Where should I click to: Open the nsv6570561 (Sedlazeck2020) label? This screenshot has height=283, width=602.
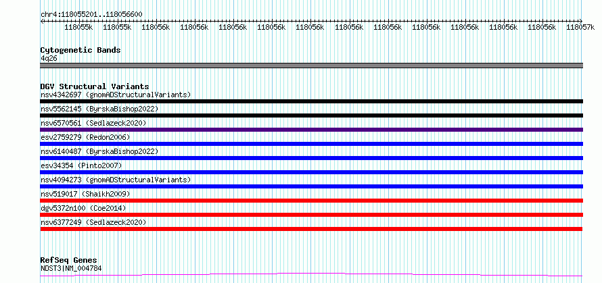click(93, 123)
